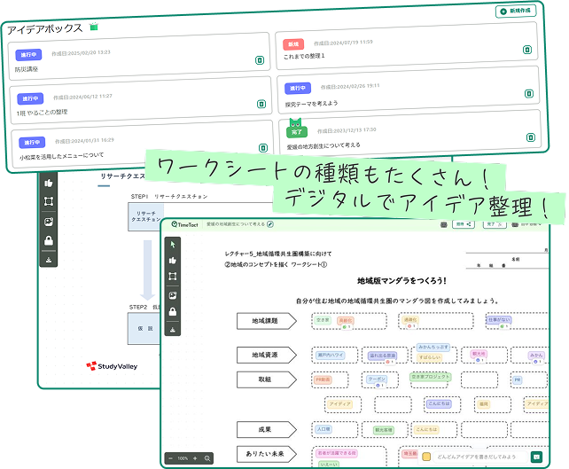This screenshot has height=469, width=569.
Task: Insert image using front toolbar image icon
Action: click(x=173, y=294)
